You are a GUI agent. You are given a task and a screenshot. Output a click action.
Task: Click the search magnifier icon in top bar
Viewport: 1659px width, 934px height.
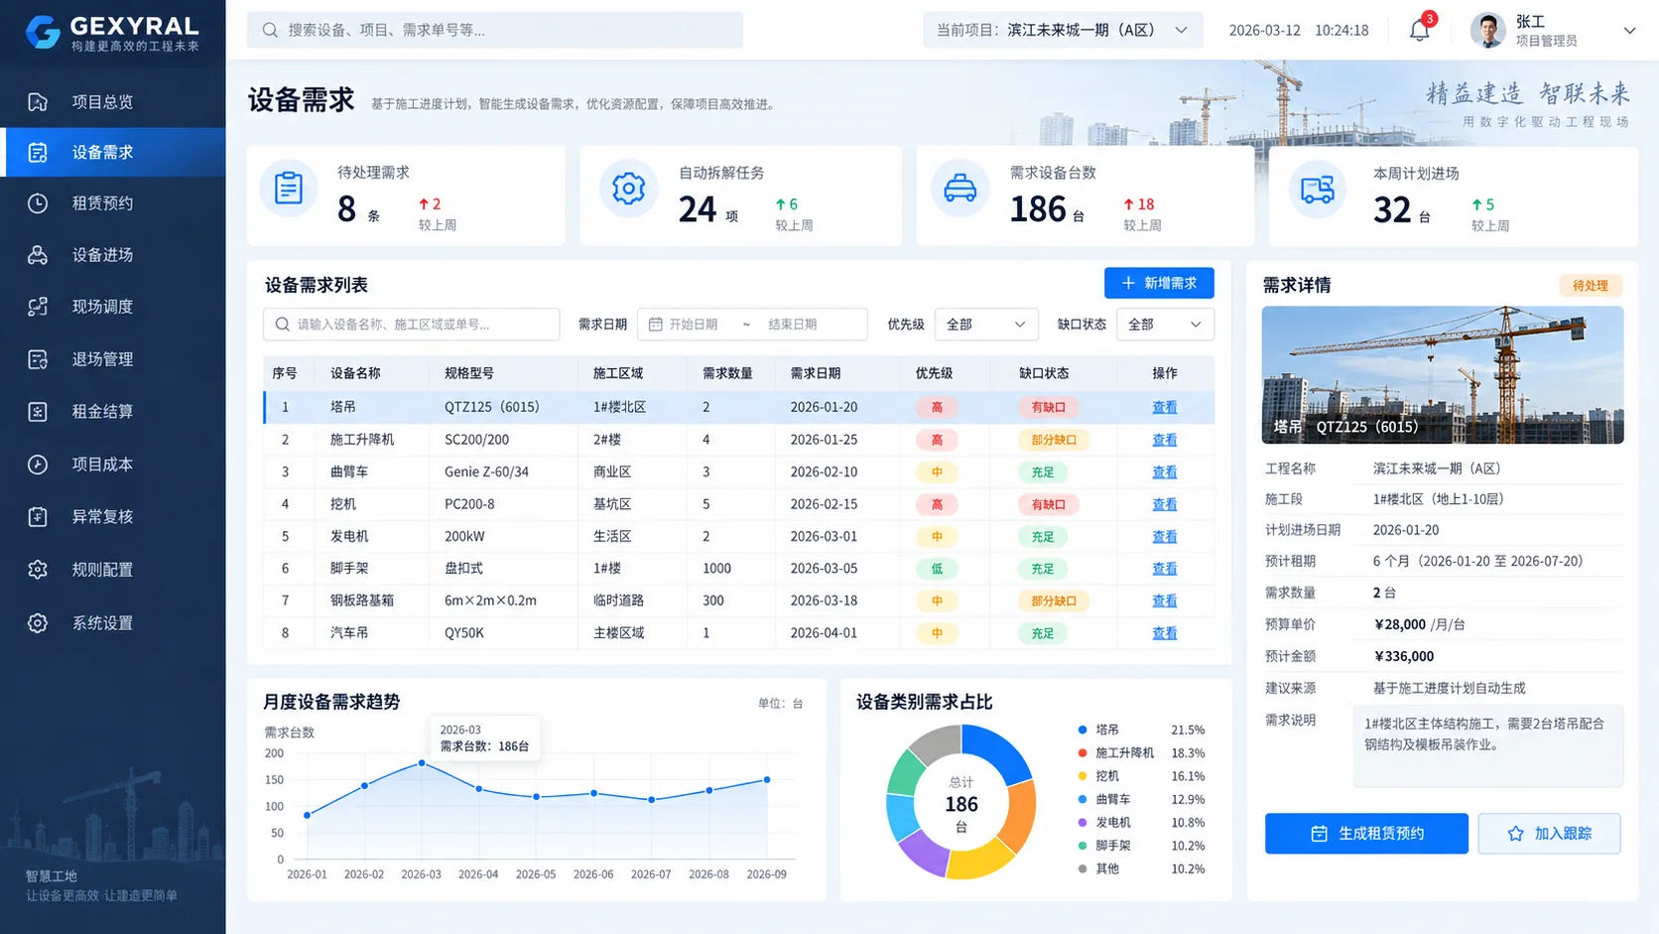pyautogui.click(x=270, y=30)
